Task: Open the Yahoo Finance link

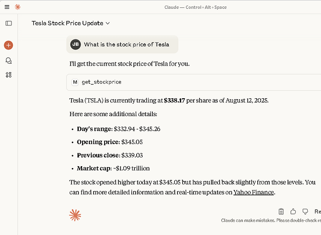Action: point(254,192)
